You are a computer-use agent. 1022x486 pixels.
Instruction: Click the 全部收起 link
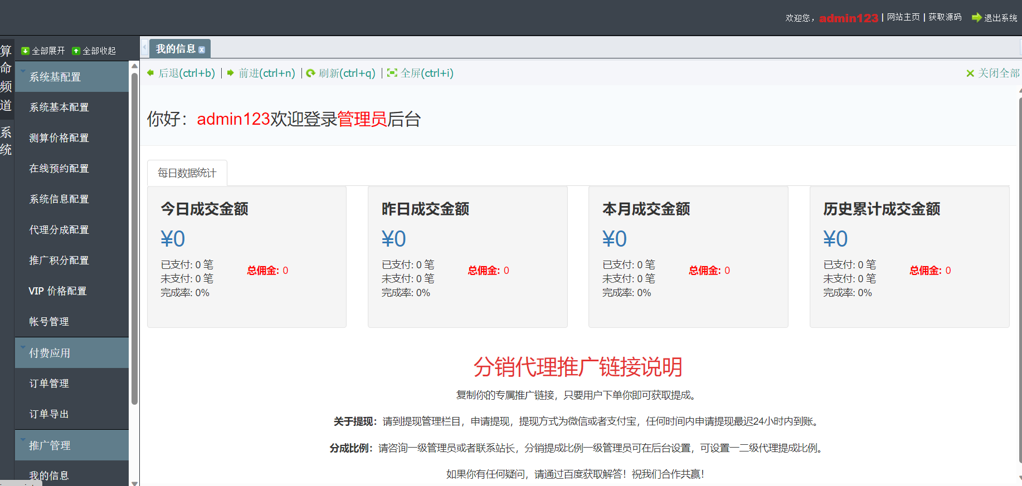99,51
